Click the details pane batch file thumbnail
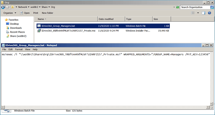 (6, 111)
